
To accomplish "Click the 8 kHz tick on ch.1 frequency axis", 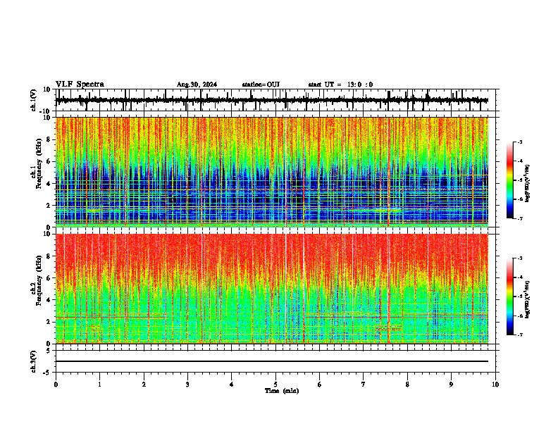I will 49,139.
